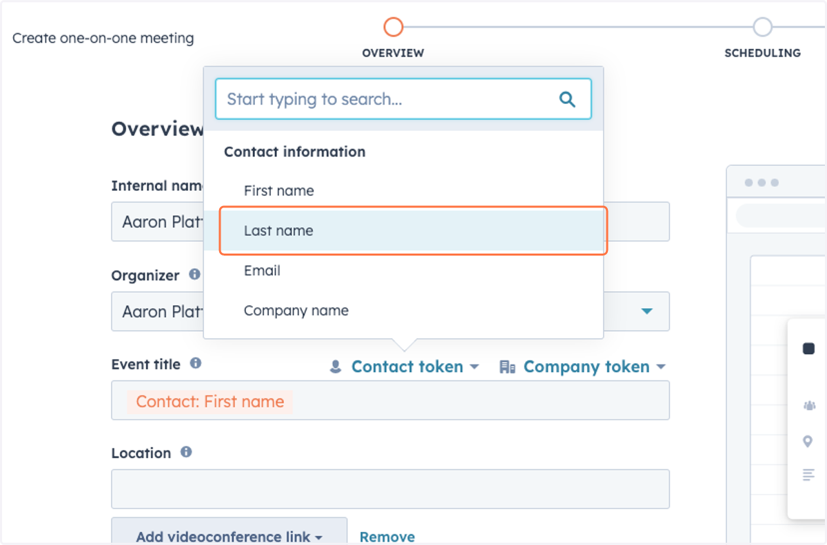
Task: Click the person icon of Contact token
Action: [x=336, y=367]
